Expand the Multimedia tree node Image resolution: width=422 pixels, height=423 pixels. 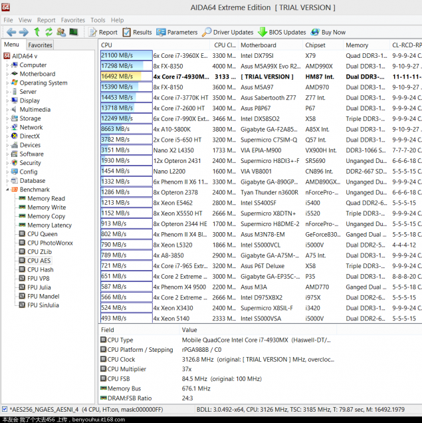(7, 110)
